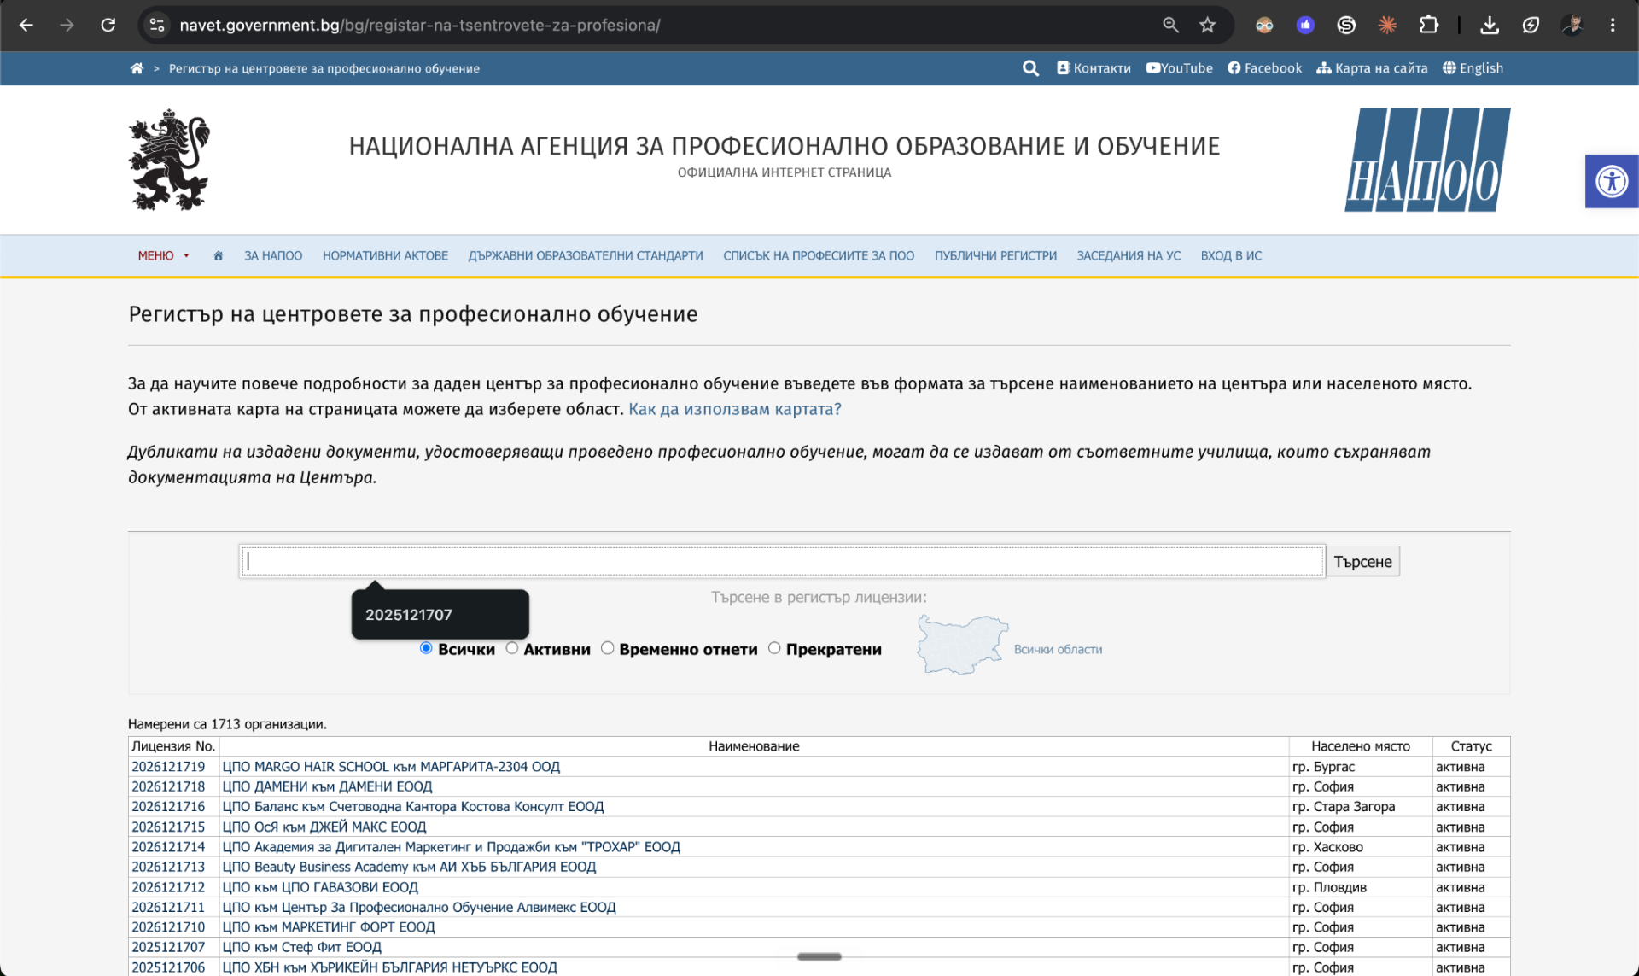The image size is (1639, 976).
Task: Click the Bulgarian lion coat of arms logo
Action: [169, 160]
